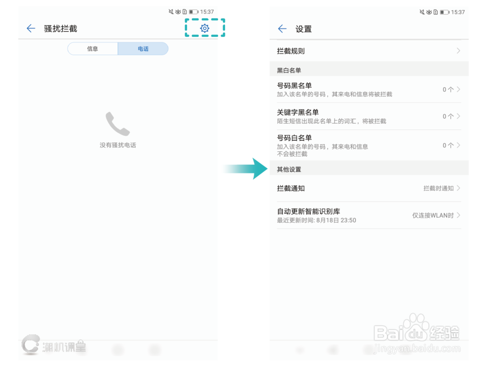The image size is (487, 365).
Task: Change 拦截时通知 value
Action: coord(438,188)
